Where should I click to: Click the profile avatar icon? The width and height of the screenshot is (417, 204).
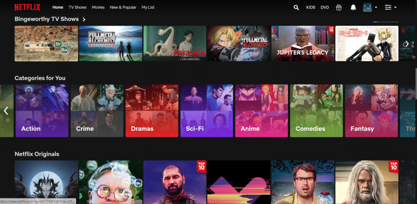(x=367, y=8)
